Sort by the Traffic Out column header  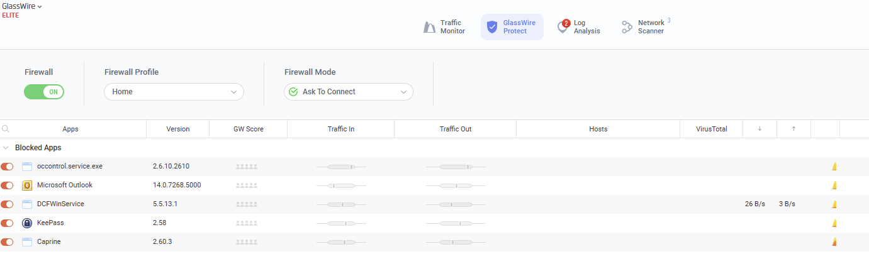(455, 129)
